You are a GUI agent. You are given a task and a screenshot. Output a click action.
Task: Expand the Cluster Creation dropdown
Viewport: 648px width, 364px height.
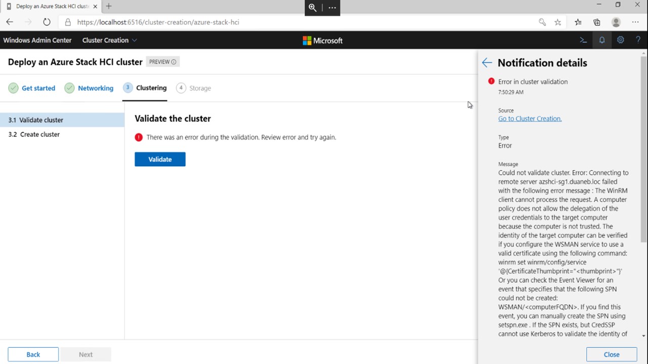click(x=109, y=40)
